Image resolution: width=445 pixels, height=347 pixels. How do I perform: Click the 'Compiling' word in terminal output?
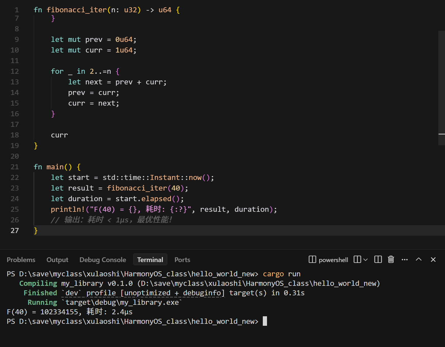pyautogui.click(x=38, y=284)
